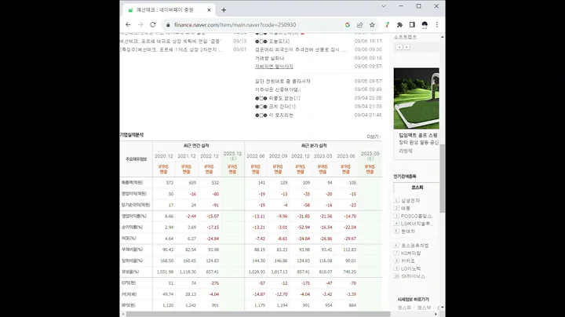Screen dimensions: 565x317
Task: Open the Chrome profile avatar
Action: pyautogui.click(x=425, y=25)
